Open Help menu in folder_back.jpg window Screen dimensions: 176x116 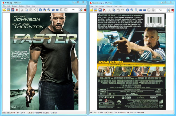point(121,6)
